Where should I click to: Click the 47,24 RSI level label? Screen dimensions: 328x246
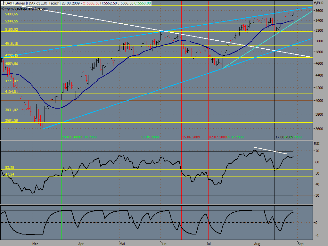(x=10, y=174)
